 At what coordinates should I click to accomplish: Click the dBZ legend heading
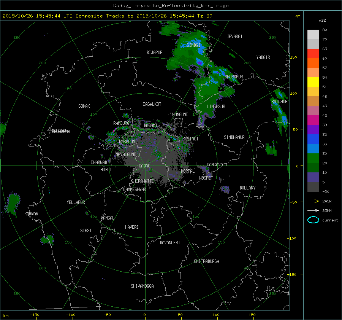(322, 20)
